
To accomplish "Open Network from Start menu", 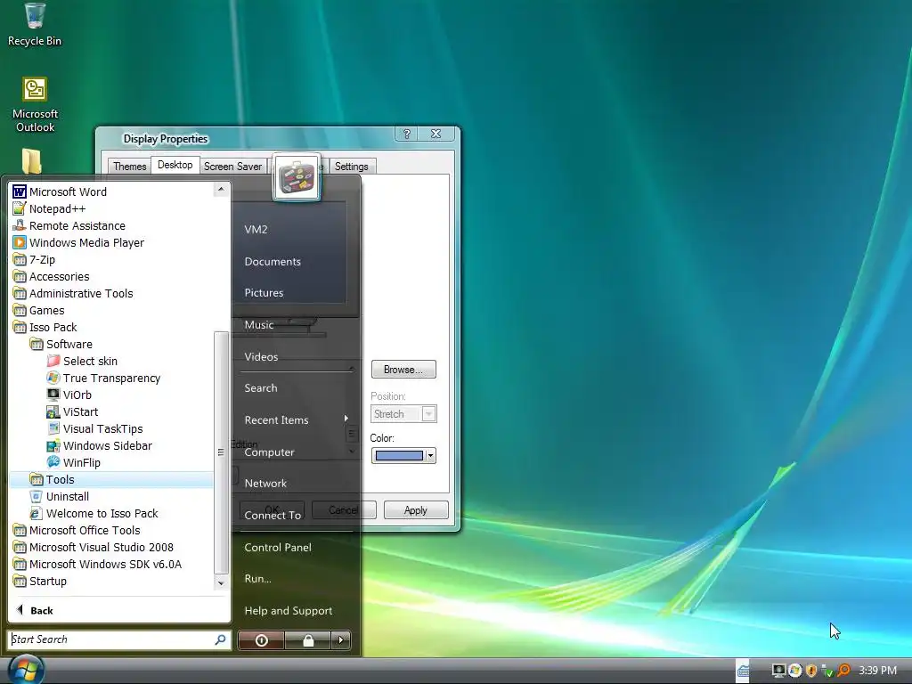I will [x=265, y=484].
